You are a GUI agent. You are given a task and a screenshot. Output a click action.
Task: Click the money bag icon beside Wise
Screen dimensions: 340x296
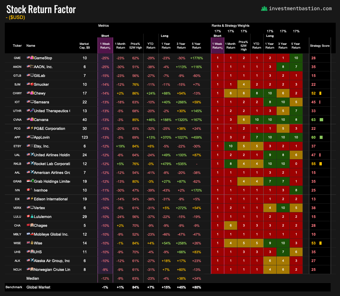(x=32, y=243)
